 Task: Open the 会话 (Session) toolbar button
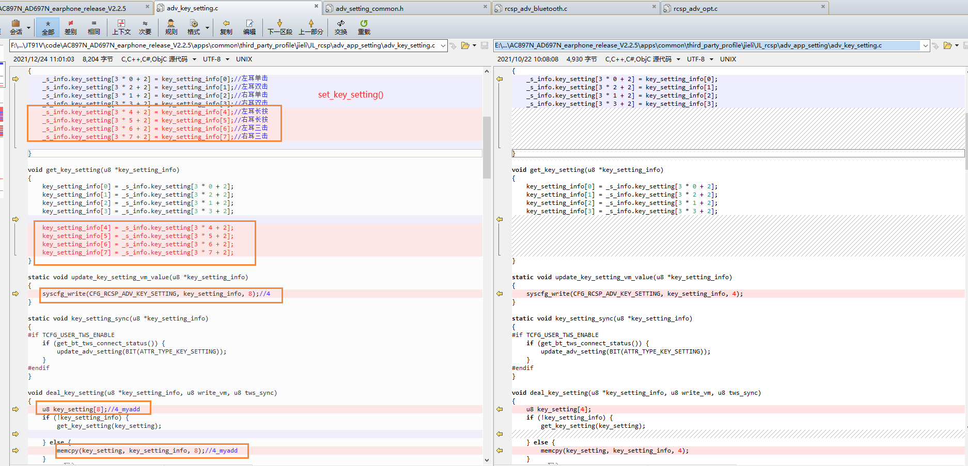(x=16, y=27)
